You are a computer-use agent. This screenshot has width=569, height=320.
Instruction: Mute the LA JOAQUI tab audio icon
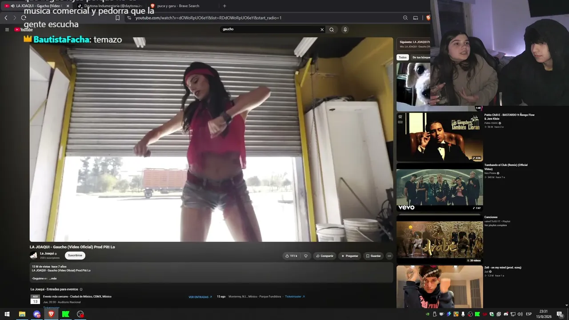click(x=12, y=6)
